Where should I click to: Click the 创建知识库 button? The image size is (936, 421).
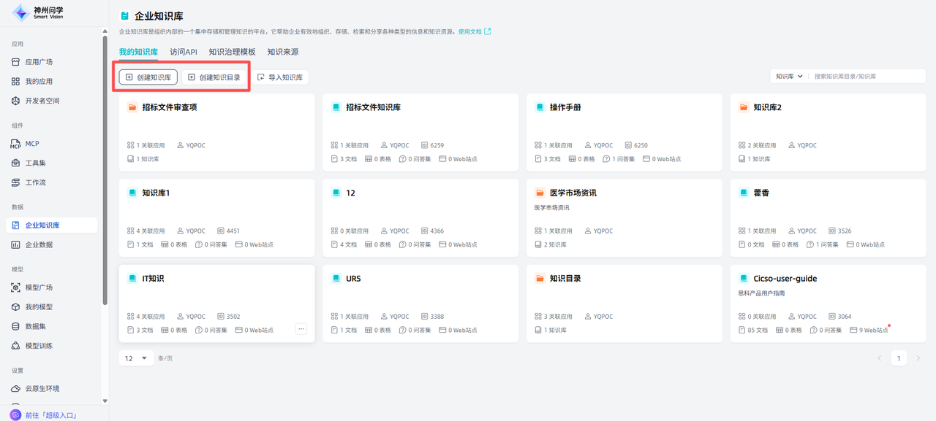click(x=148, y=77)
